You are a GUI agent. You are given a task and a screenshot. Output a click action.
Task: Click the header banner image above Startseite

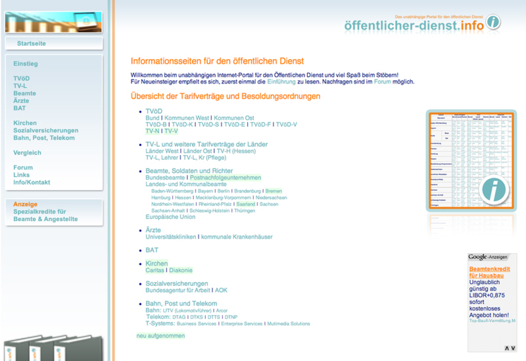[x=53, y=22]
